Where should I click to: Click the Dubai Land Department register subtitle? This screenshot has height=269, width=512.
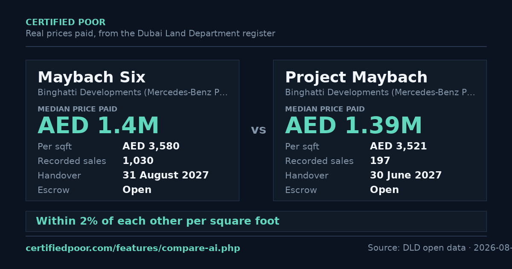tap(150, 34)
